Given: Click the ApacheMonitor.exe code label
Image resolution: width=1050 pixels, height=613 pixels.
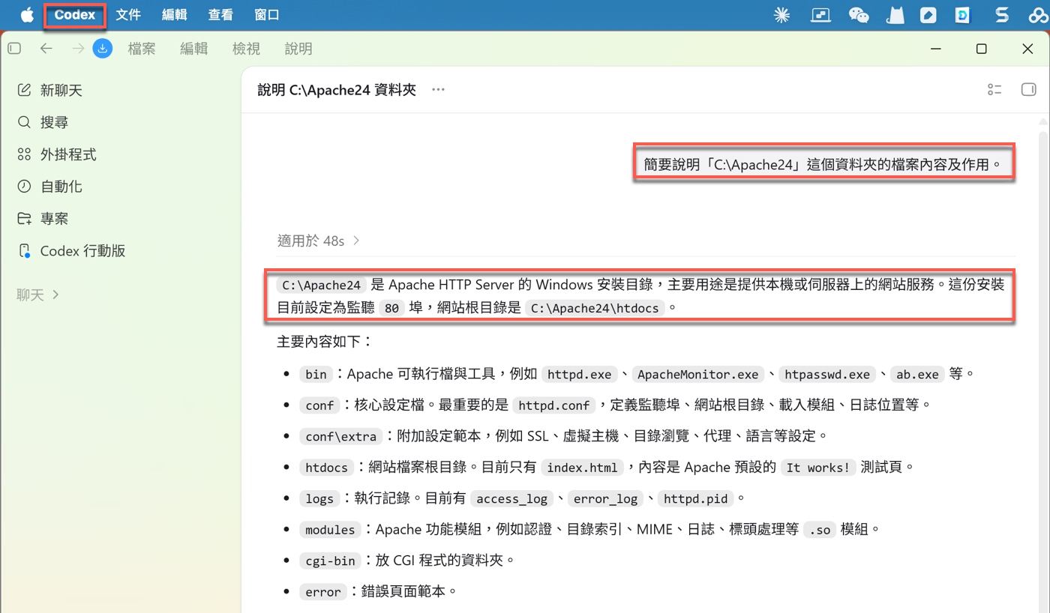Looking at the screenshot, I should click(697, 374).
